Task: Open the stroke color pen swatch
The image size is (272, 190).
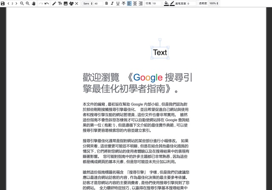Action: coord(172,3)
